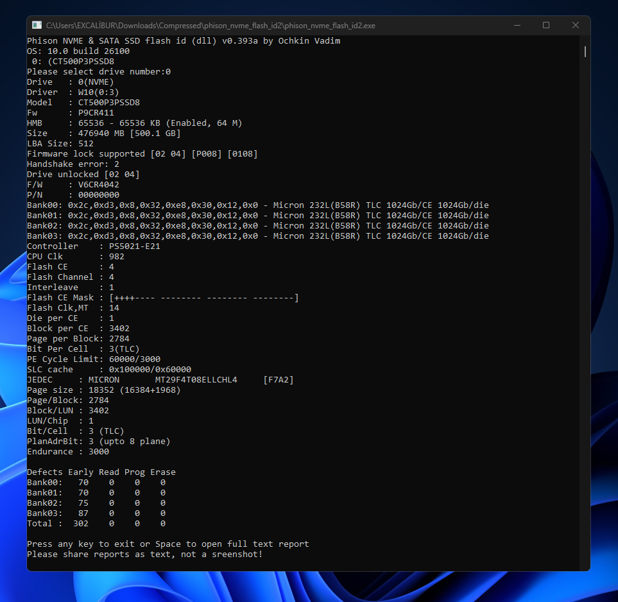The image size is (618, 602).
Task: Click the 'Total : 302' defects row
Action: pos(96,523)
